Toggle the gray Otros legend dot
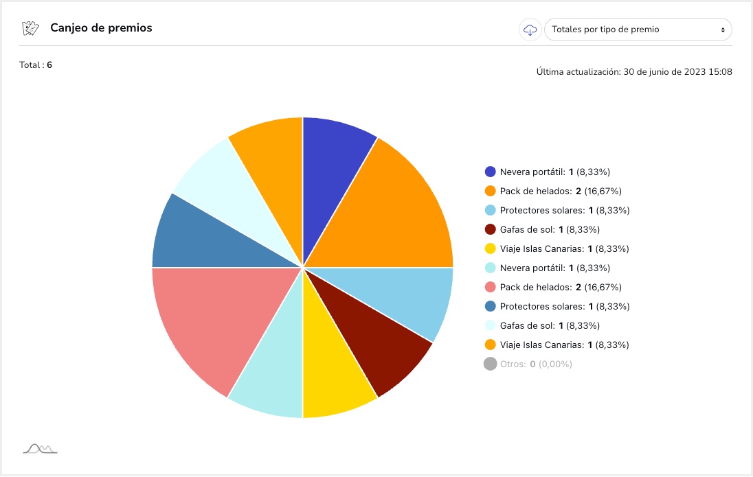The width and height of the screenshot is (753, 477). tap(491, 364)
